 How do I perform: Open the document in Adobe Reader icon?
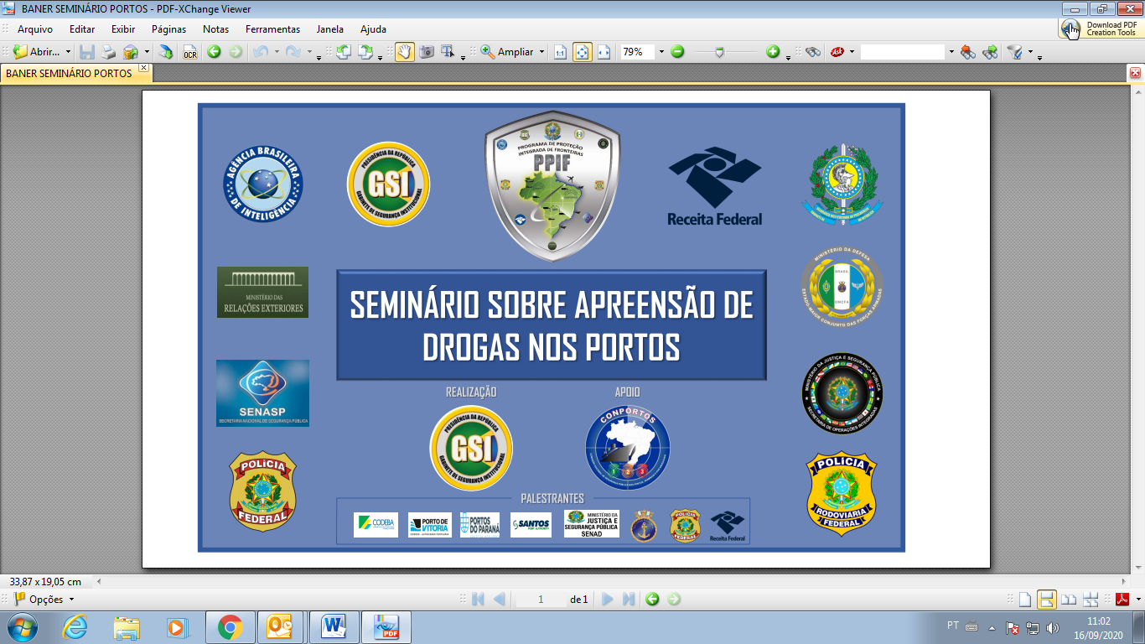tap(1122, 599)
